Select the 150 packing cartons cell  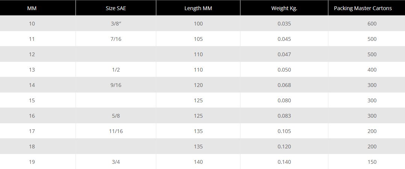(372, 162)
